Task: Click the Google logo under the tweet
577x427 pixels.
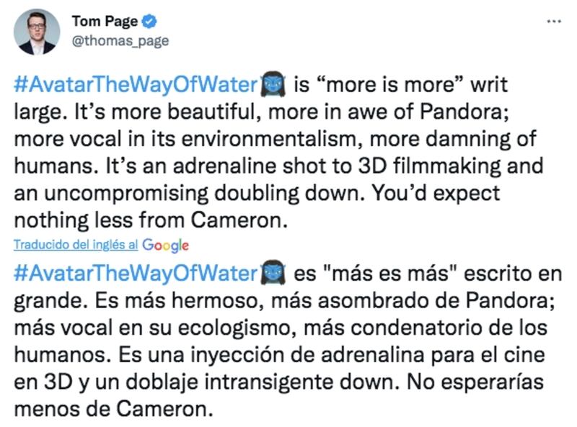Action: tap(165, 246)
